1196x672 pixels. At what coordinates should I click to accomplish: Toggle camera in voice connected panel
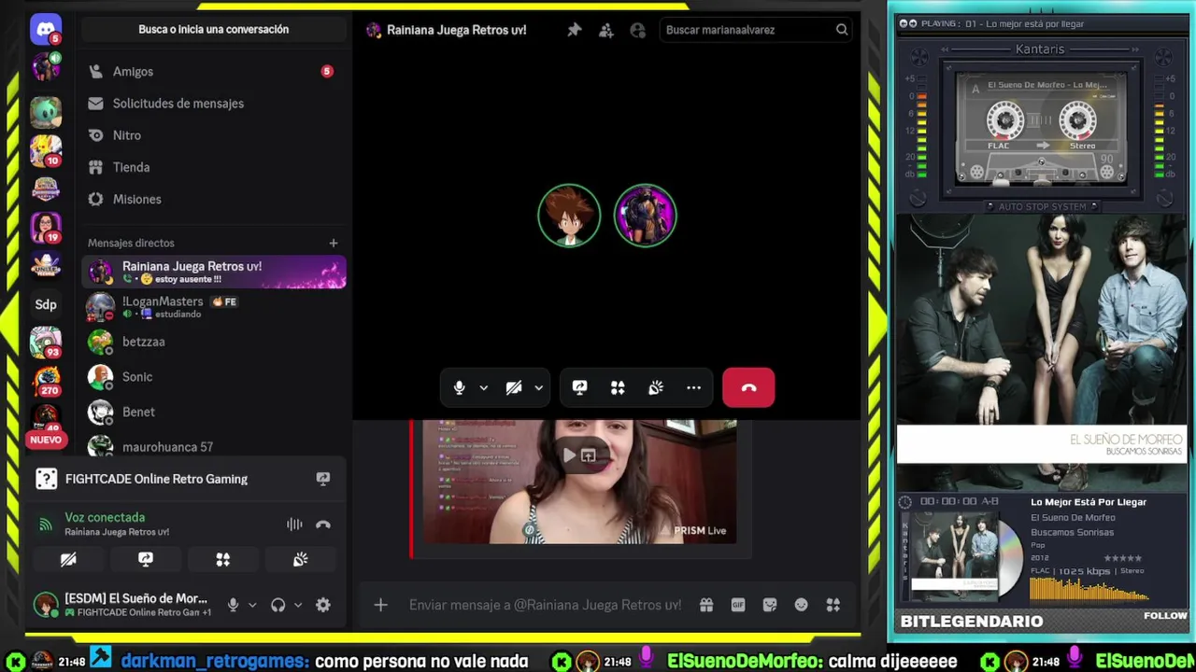tap(68, 559)
